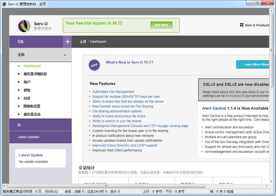Viewport: 276px width, 196px height.
Task: Open Ability to search in file shares link
Action: point(117,121)
